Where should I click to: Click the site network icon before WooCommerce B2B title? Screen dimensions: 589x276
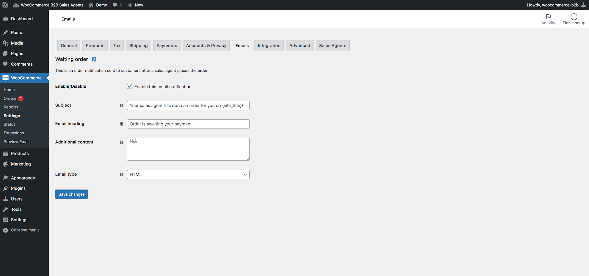tap(16, 5)
